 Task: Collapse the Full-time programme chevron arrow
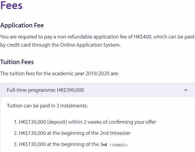186,90
